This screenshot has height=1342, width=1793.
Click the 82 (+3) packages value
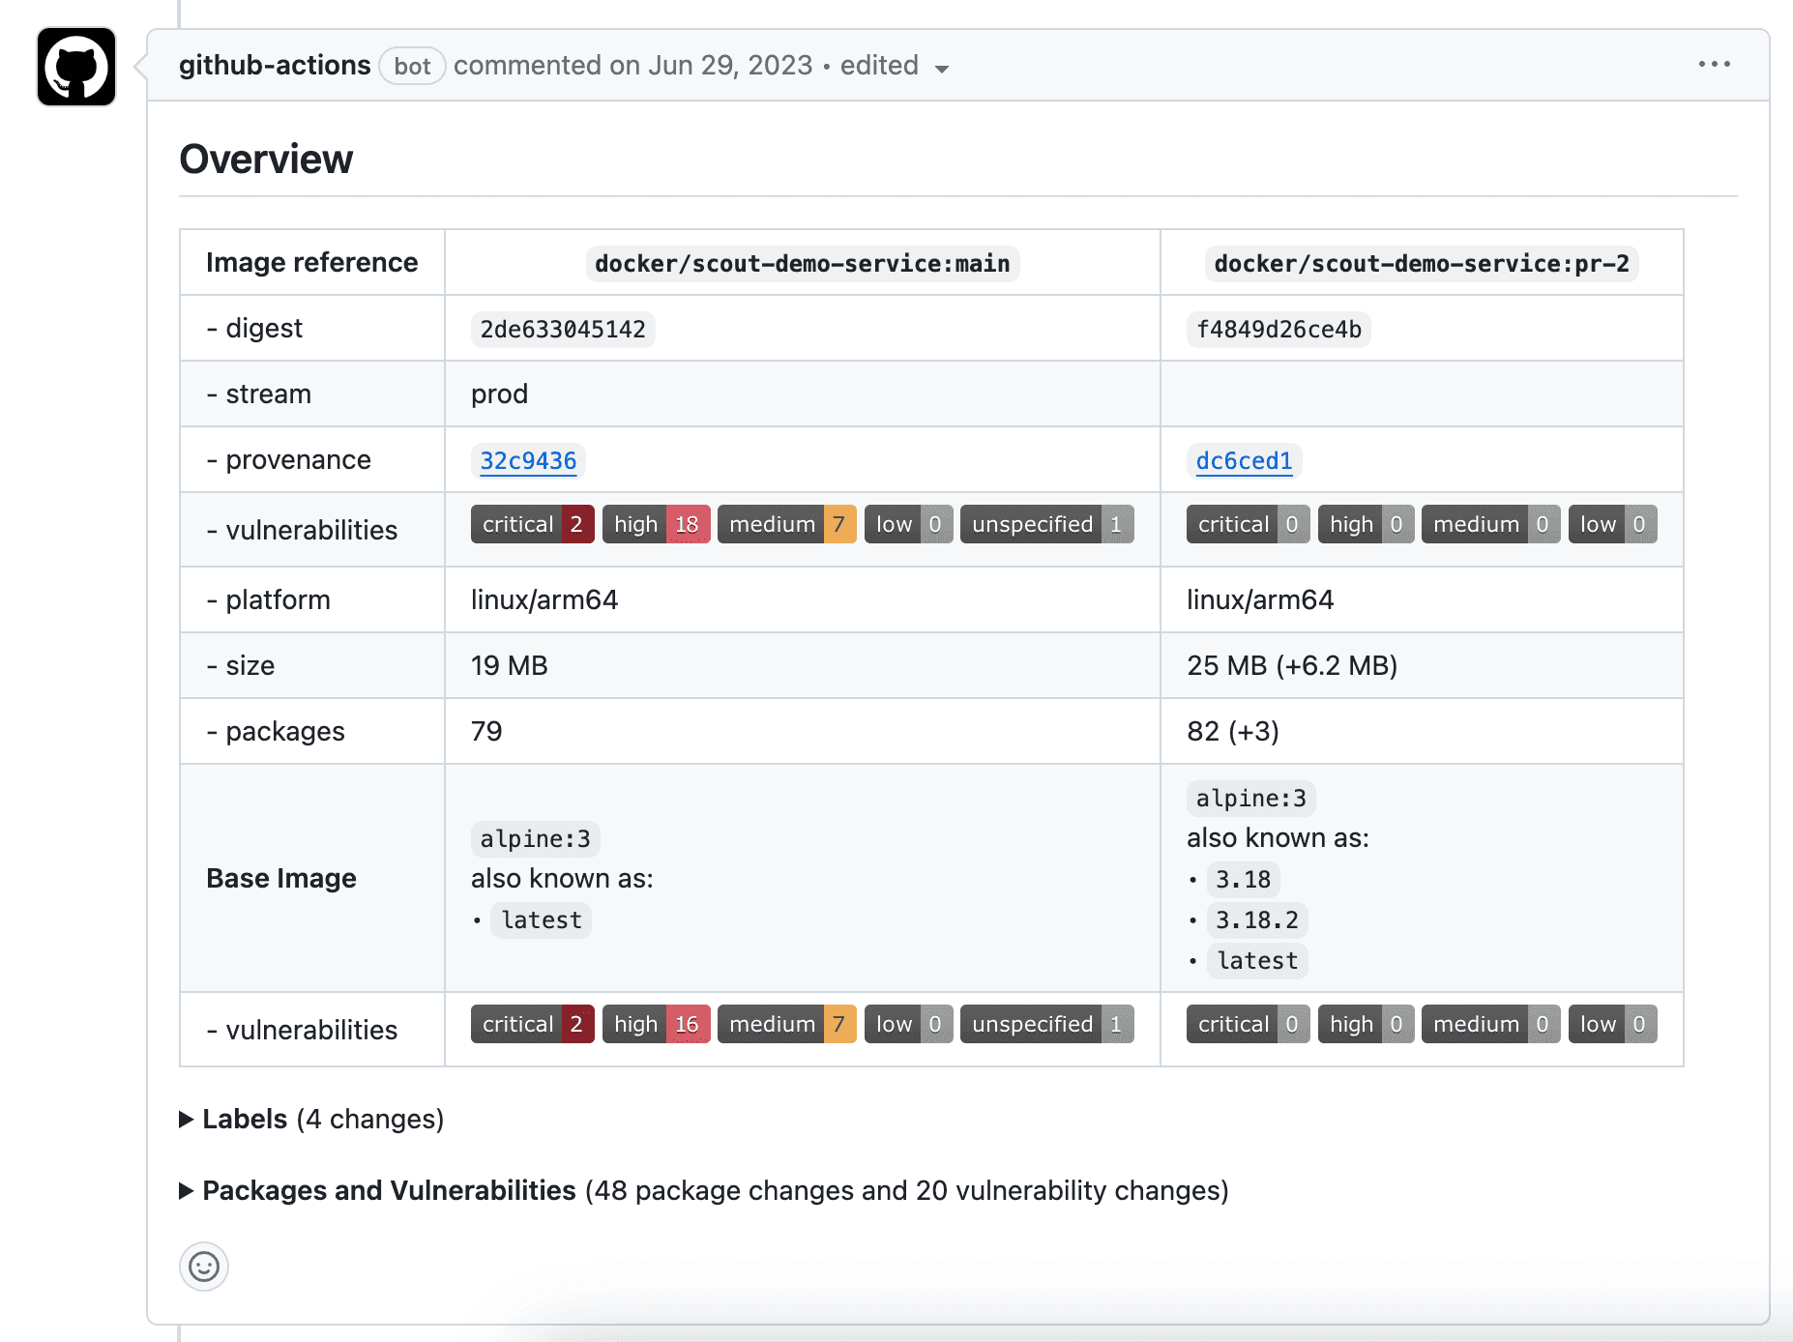point(1233,731)
